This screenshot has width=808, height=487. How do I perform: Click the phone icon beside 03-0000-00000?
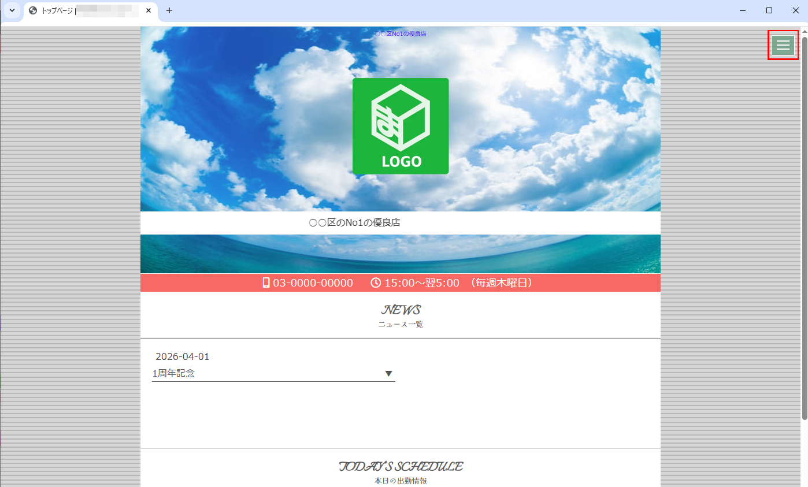pyautogui.click(x=266, y=282)
